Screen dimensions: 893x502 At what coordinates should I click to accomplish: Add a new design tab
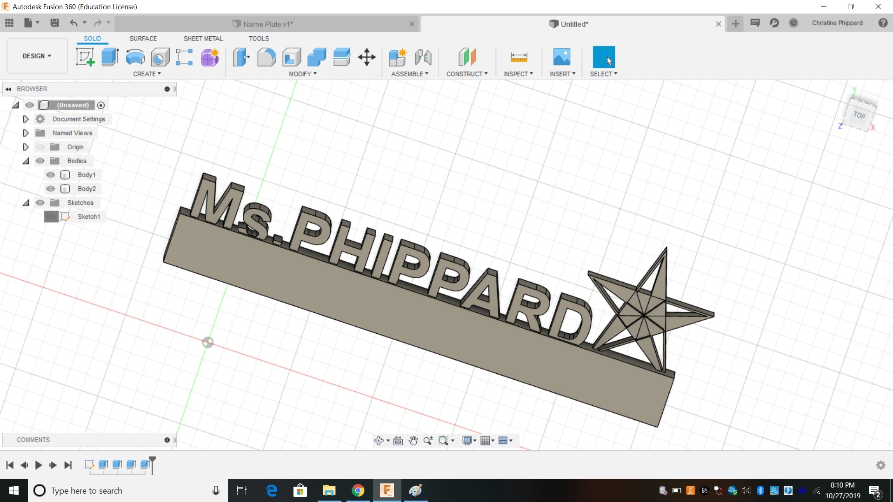(735, 23)
